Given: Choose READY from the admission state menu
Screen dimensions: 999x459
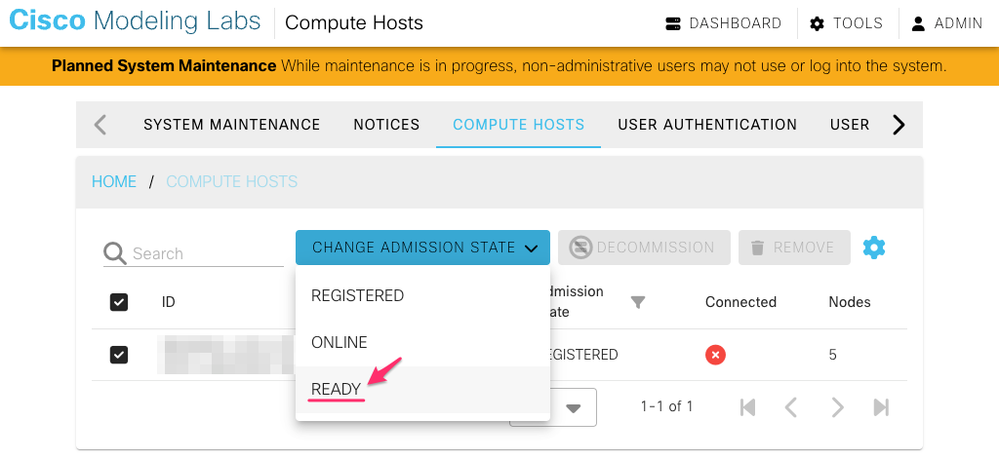Looking at the screenshot, I should coord(422,389).
